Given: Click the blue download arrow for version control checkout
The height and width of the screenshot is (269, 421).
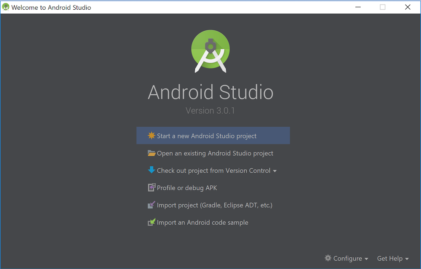Looking at the screenshot, I should click(x=152, y=170).
